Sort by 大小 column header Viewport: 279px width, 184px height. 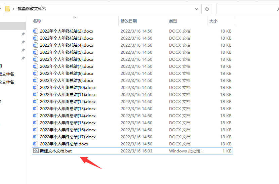[213, 21]
